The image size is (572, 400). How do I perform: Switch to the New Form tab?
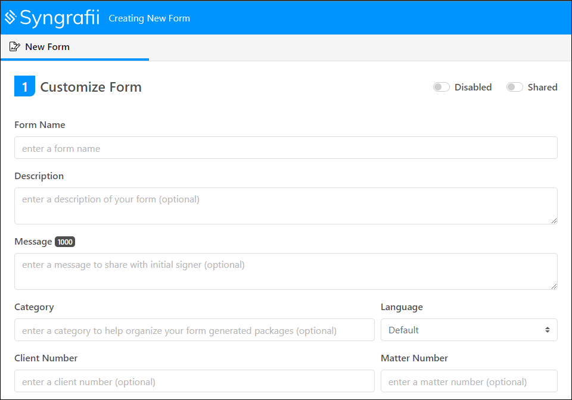(x=48, y=46)
